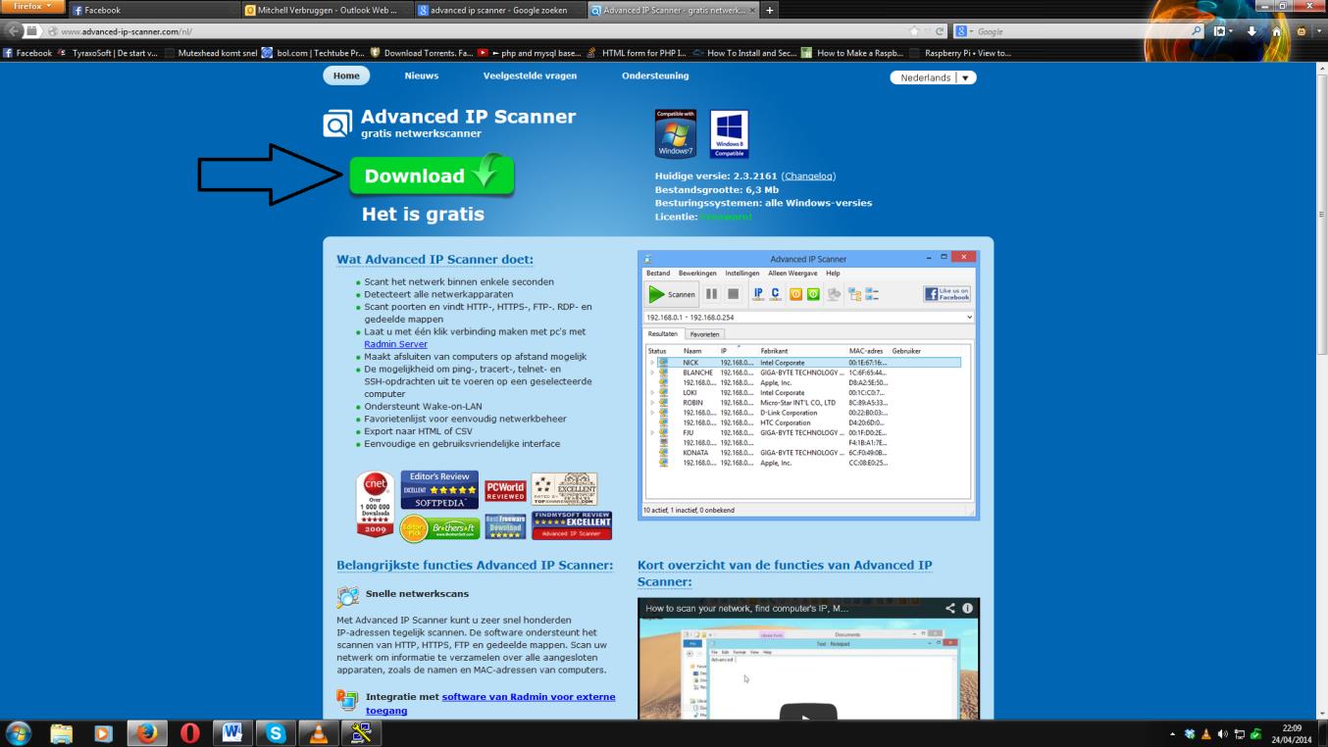1328x747 pixels.
Task: Open the Home site menu item
Action: [346, 75]
